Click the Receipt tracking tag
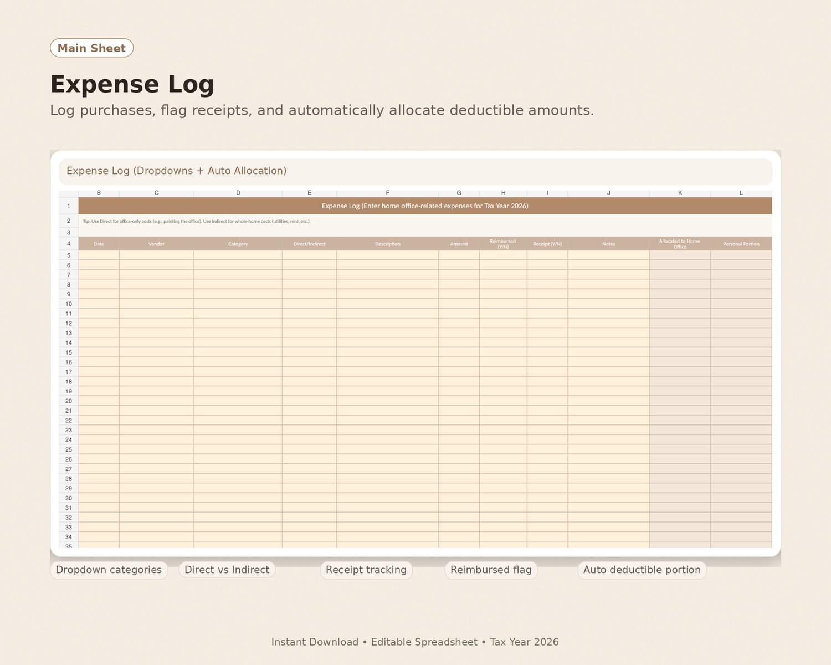Viewport: 831px width, 665px height. (x=366, y=570)
